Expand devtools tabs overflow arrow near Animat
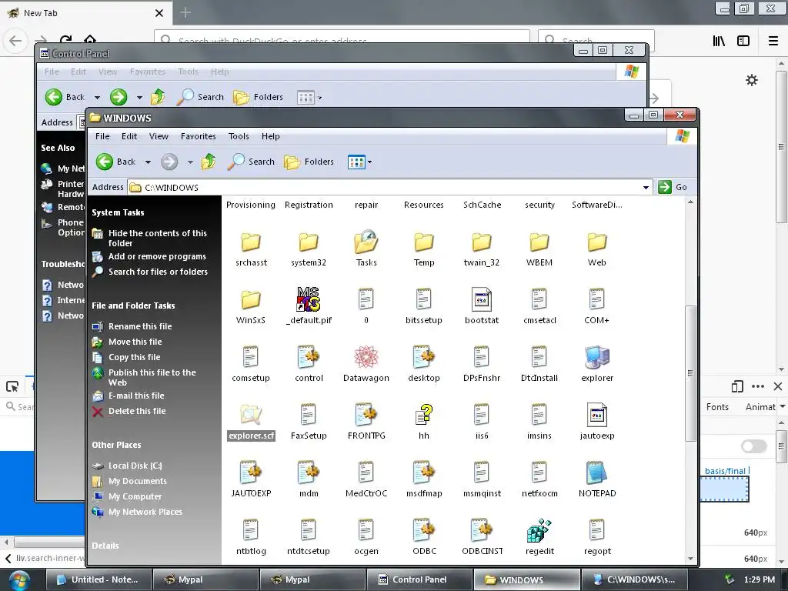 click(783, 406)
